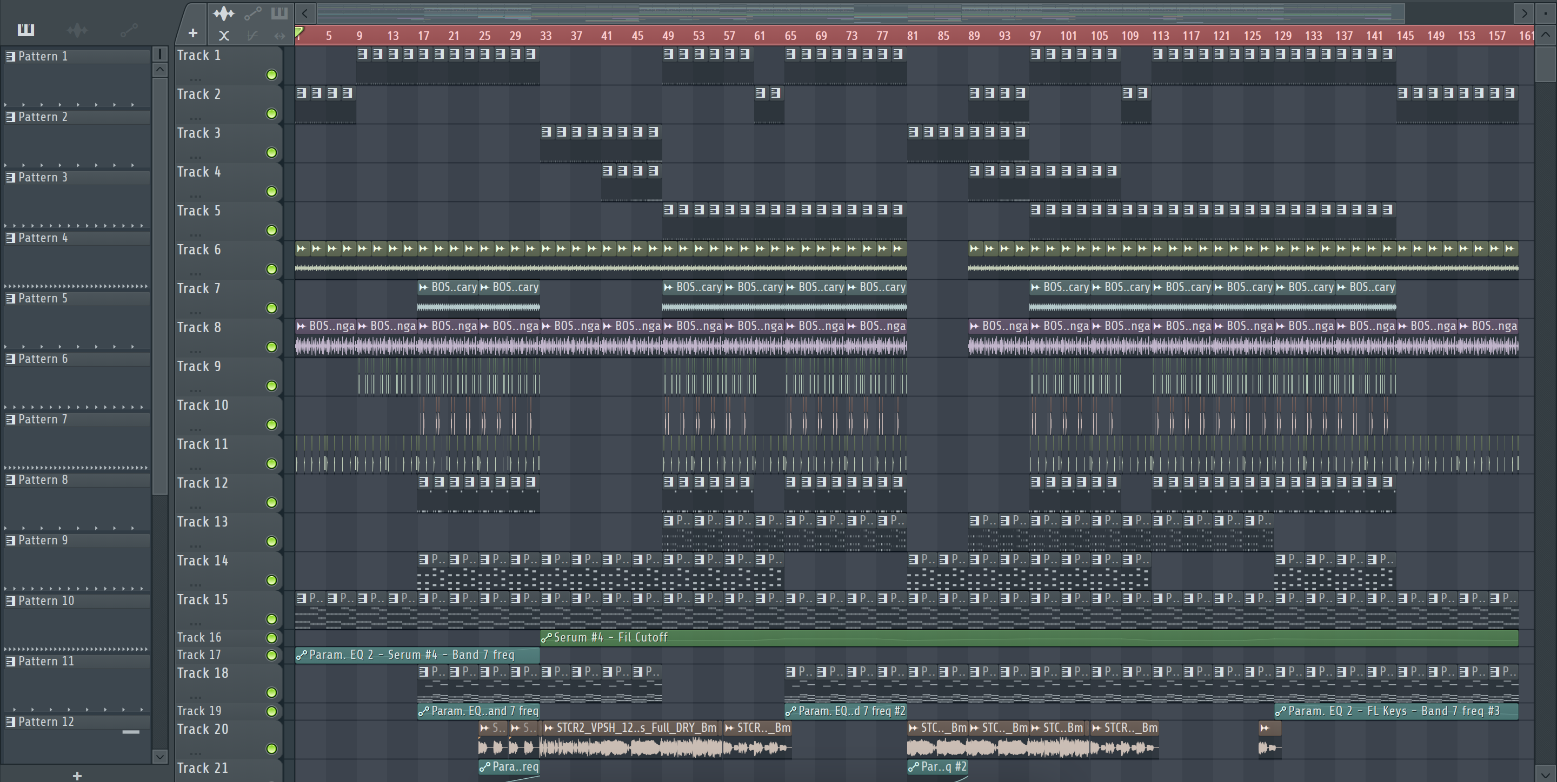
Task: Click the up arrow of the pattern list
Action: point(159,69)
